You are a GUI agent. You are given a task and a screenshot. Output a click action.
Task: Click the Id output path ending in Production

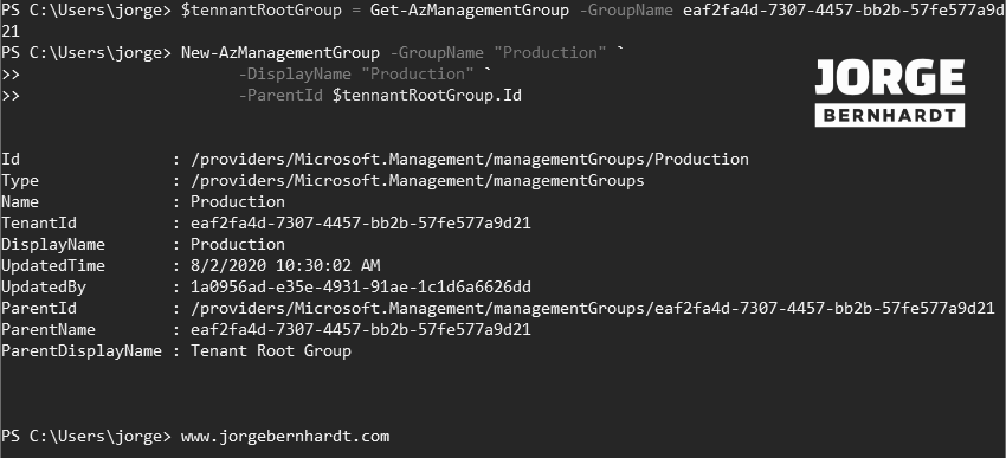[x=469, y=159]
